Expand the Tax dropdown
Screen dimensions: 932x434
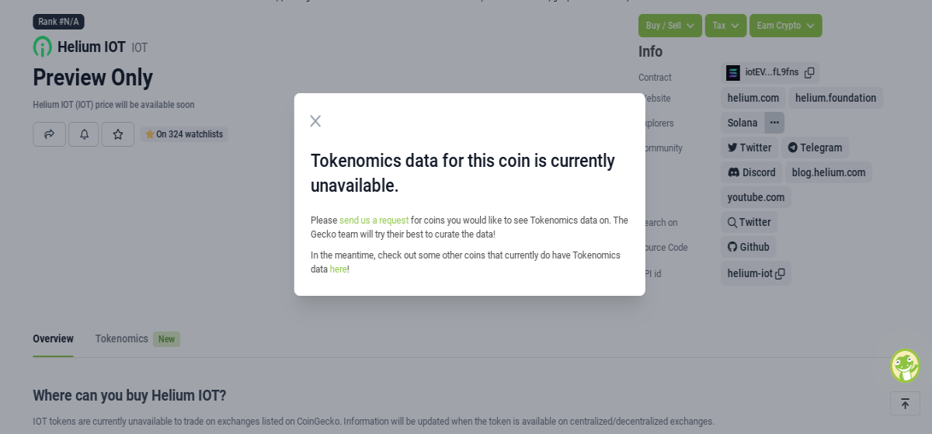coord(725,26)
